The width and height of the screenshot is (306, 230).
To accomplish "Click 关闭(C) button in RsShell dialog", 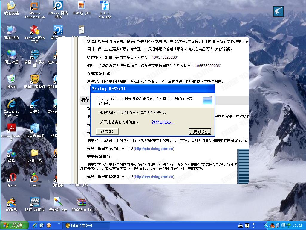I will coord(200,131).
